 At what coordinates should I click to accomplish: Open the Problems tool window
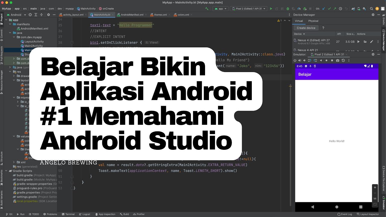coord(50,214)
